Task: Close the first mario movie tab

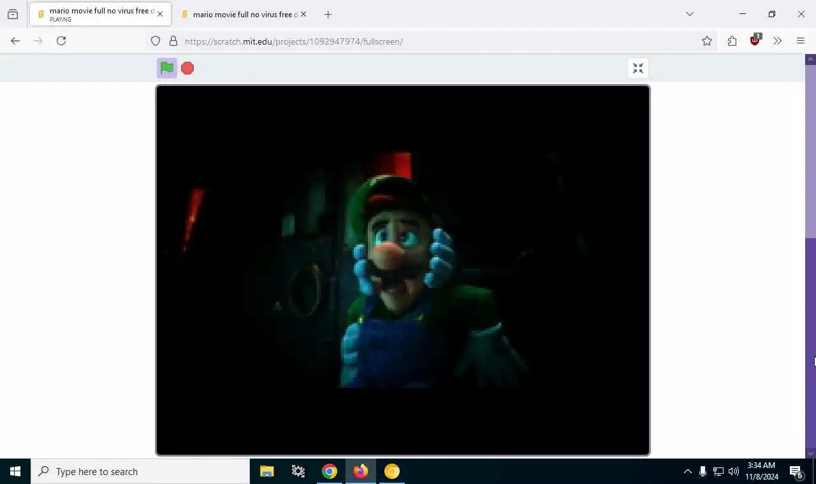Action: coord(160,14)
